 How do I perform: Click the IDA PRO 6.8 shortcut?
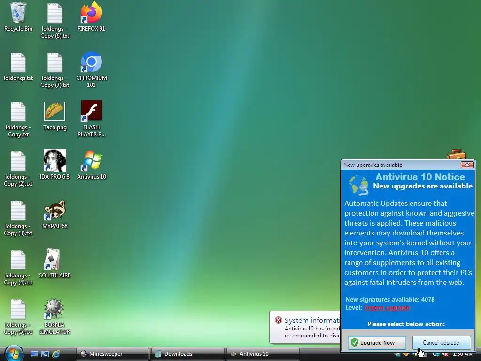(x=54, y=165)
